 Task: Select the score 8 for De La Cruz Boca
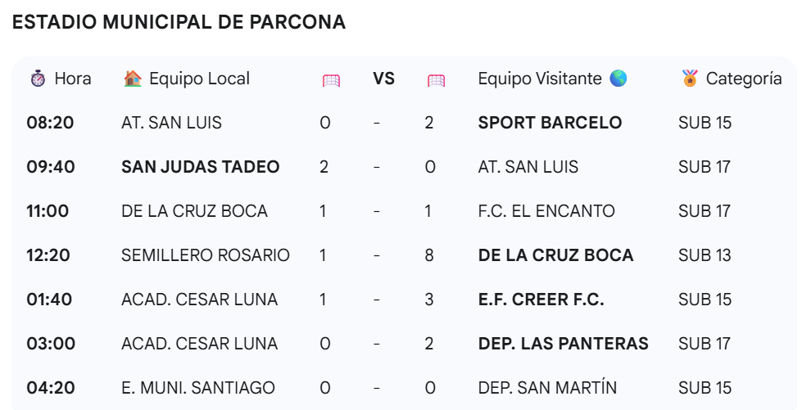429,255
